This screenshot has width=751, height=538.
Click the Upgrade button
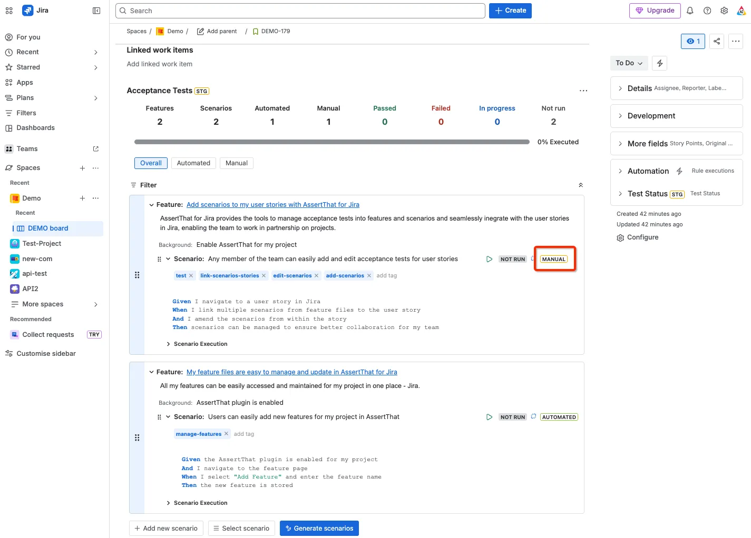(x=655, y=11)
